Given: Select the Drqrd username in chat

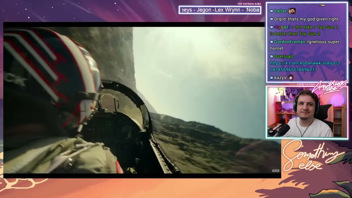Looking at the screenshot, I should 280,19.
